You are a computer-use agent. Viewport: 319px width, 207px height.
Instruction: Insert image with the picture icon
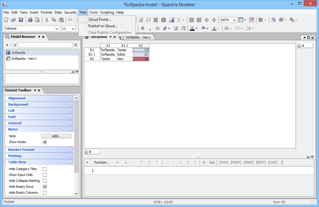[x=172, y=20]
